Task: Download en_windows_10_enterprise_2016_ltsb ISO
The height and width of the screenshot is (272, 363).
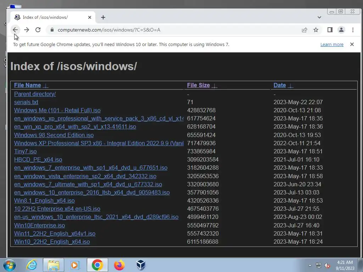Action: 92,192
